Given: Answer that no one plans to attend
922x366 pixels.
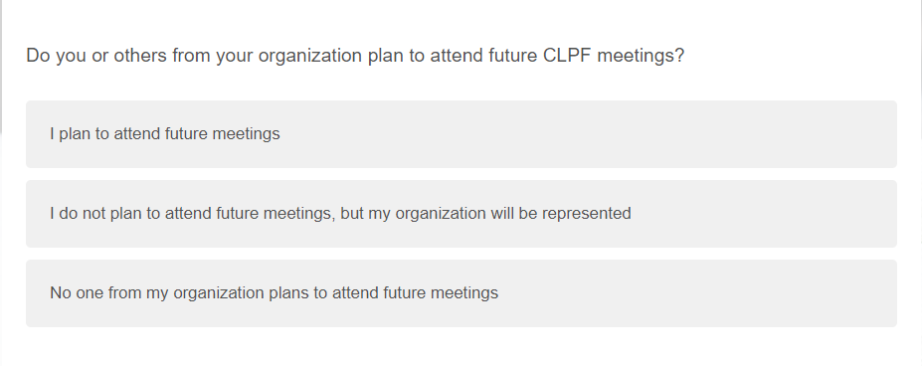Looking at the screenshot, I should (x=461, y=293).
